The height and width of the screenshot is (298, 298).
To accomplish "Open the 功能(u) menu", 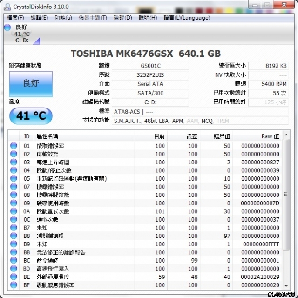I will [63, 18].
